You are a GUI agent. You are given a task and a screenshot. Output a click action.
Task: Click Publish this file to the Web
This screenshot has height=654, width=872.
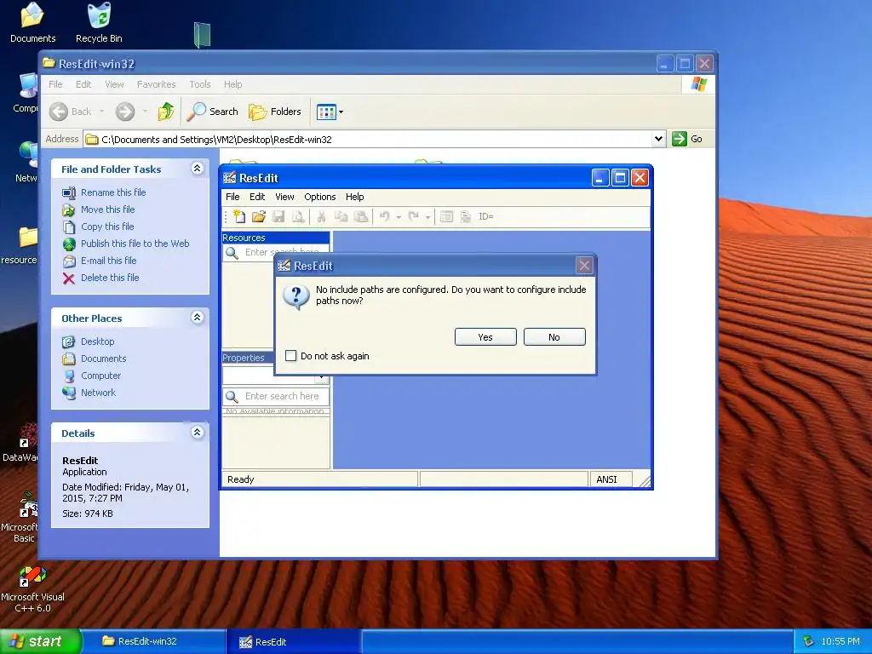coord(135,244)
